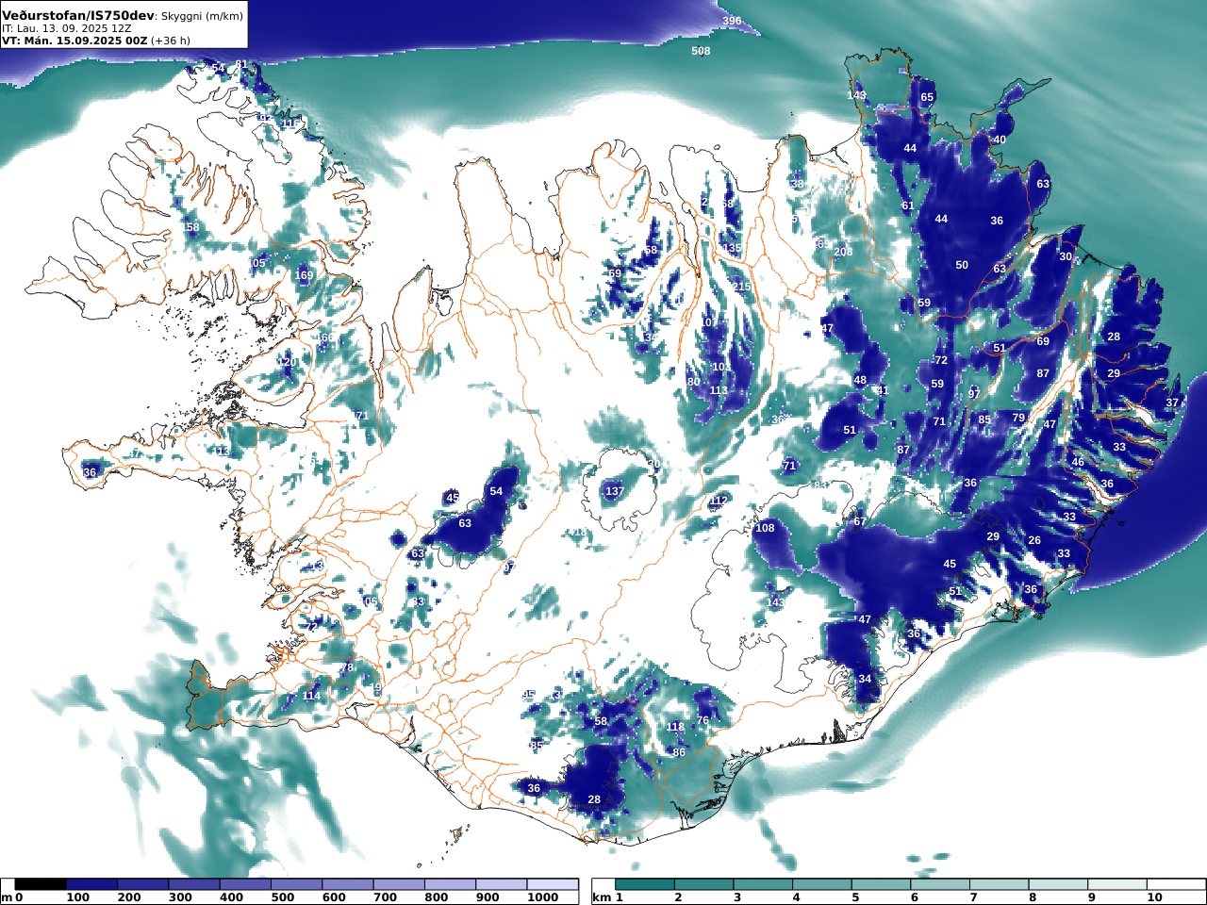The width and height of the screenshot is (1207, 905).
Task: Click the '396' value at the map's top
Action: coord(732,21)
